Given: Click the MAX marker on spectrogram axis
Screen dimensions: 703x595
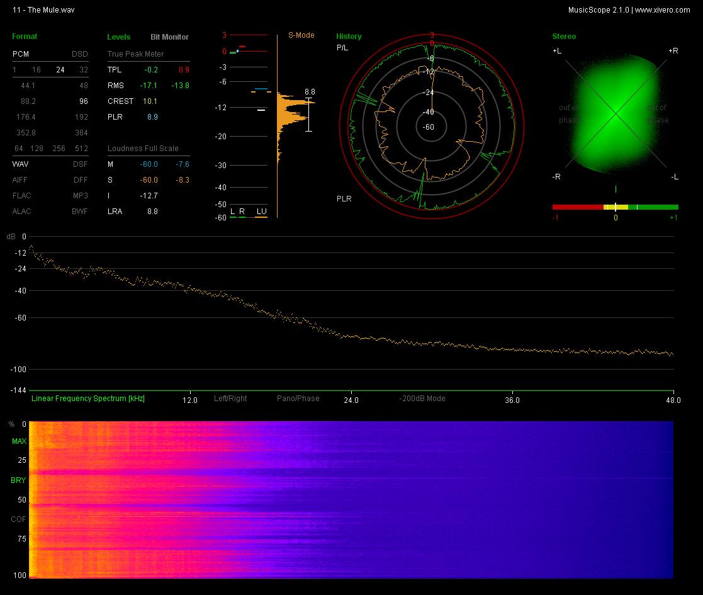Looking at the screenshot, I should coord(19,441).
